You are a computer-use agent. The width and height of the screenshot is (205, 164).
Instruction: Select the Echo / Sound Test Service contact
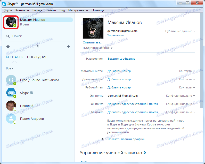[39, 80]
